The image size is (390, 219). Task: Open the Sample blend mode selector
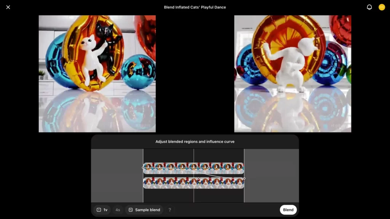point(144,210)
